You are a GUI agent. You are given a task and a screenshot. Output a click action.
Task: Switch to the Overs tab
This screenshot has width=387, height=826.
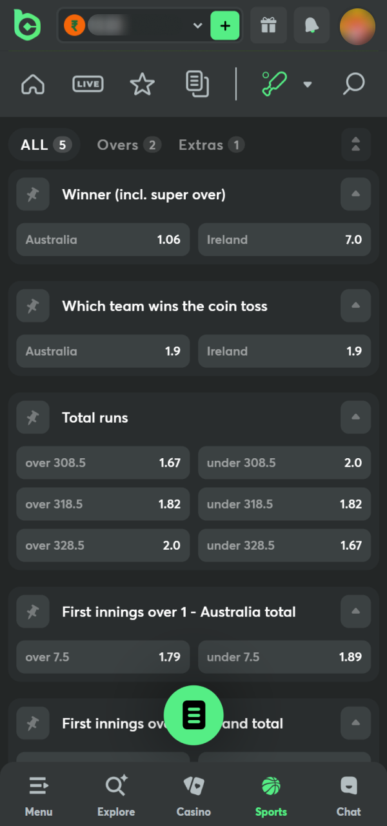coord(128,145)
